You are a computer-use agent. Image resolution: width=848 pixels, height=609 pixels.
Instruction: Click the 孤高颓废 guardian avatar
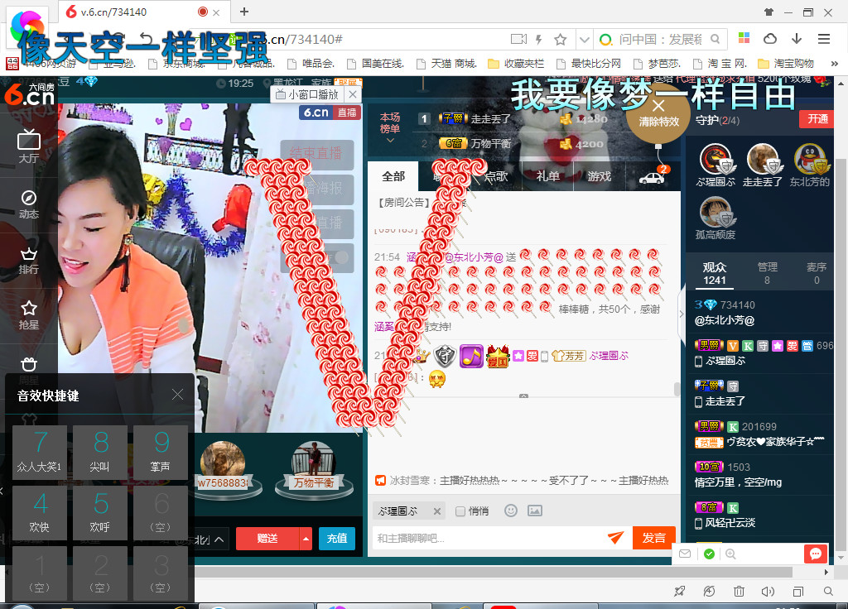tap(715, 212)
